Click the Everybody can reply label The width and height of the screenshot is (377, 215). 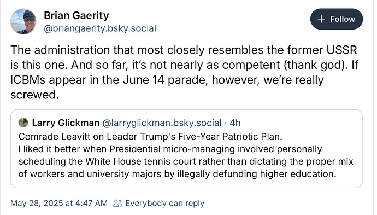click(164, 203)
